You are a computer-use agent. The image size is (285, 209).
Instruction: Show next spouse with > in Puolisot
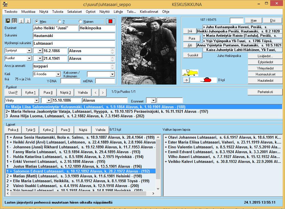[103, 93]
